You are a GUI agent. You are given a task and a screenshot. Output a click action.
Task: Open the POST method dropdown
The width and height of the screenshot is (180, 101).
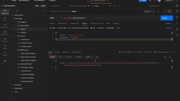pyautogui.click(x=56, y=18)
